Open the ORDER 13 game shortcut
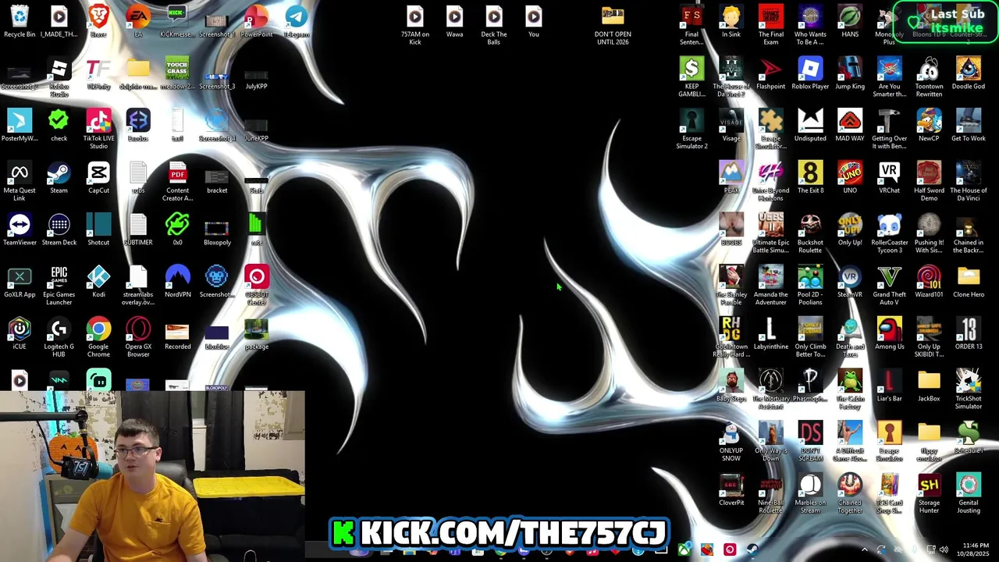999x562 pixels. tap(969, 334)
